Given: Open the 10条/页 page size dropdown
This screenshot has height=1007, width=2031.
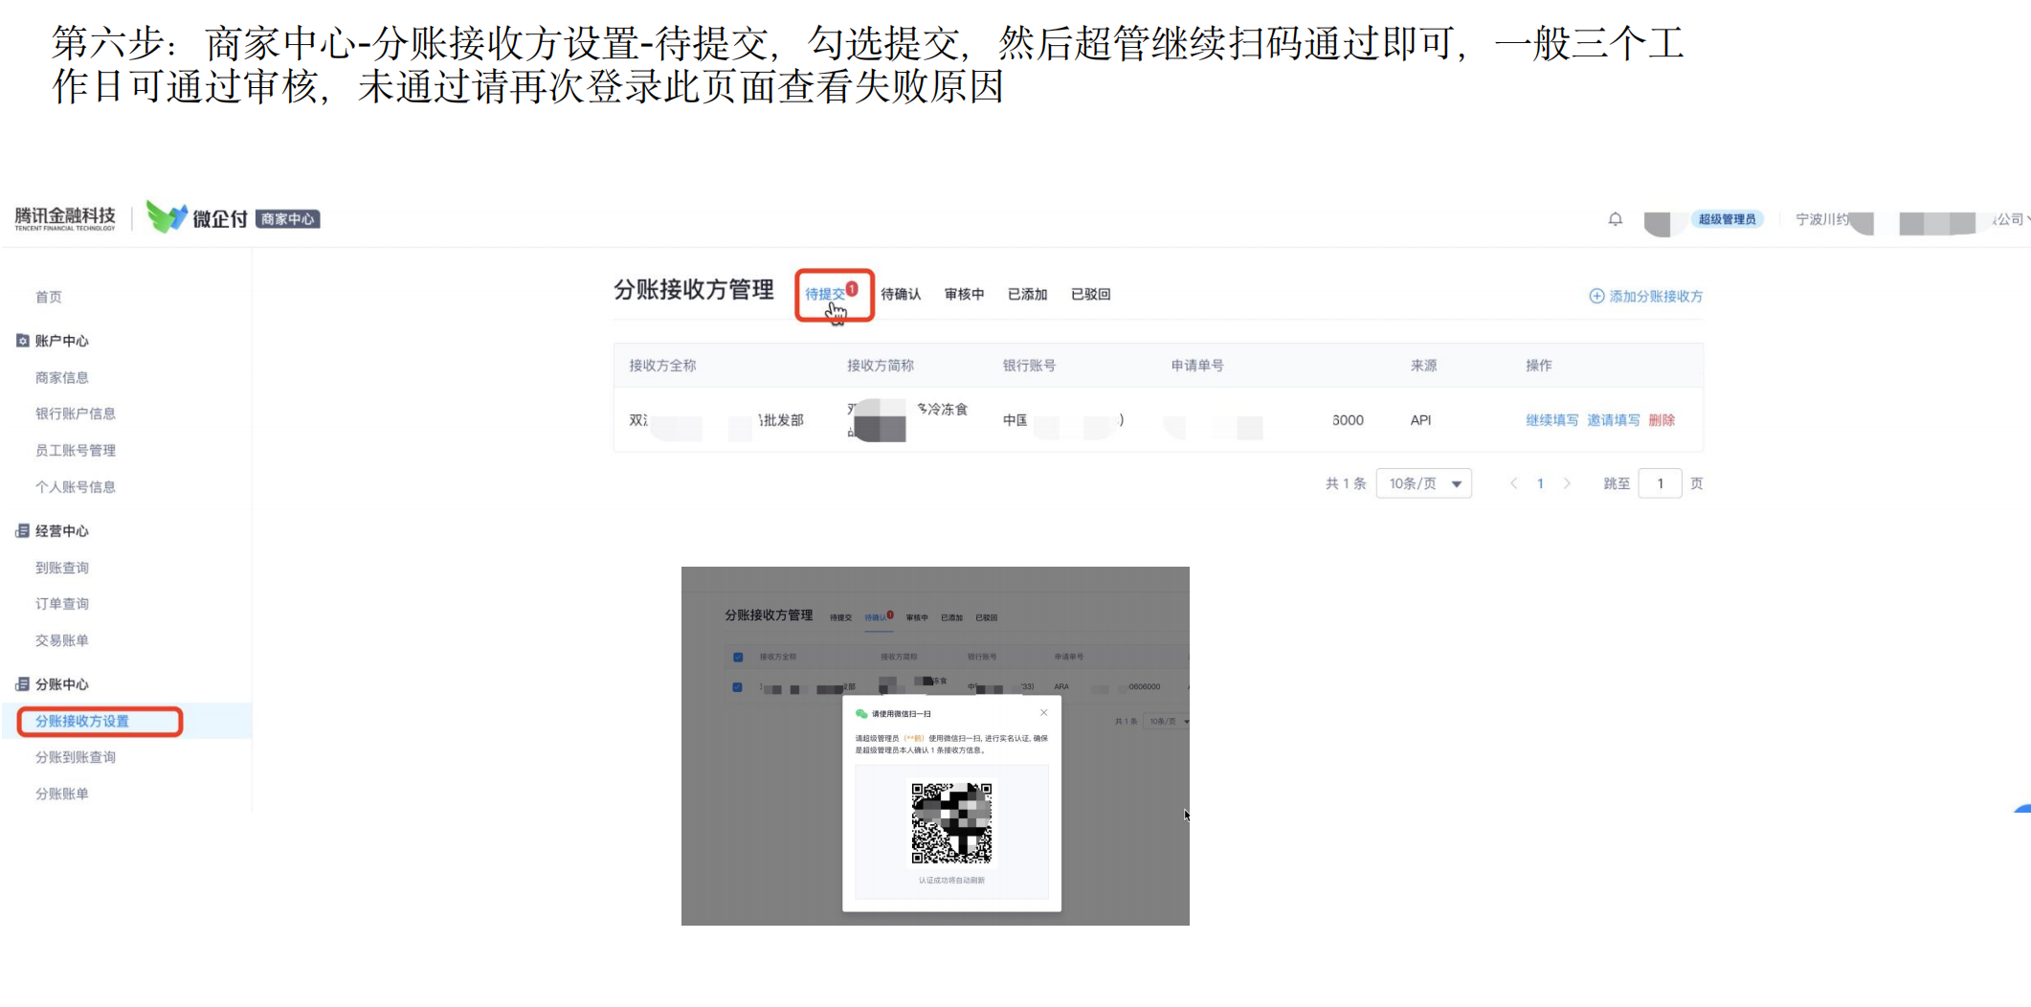Looking at the screenshot, I should (1424, 483).
